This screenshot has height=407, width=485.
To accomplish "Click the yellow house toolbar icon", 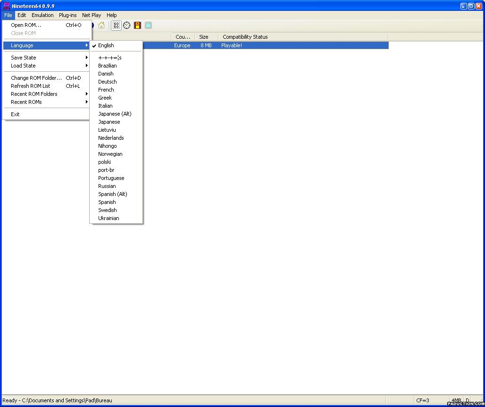I will [x=101, y=25].
